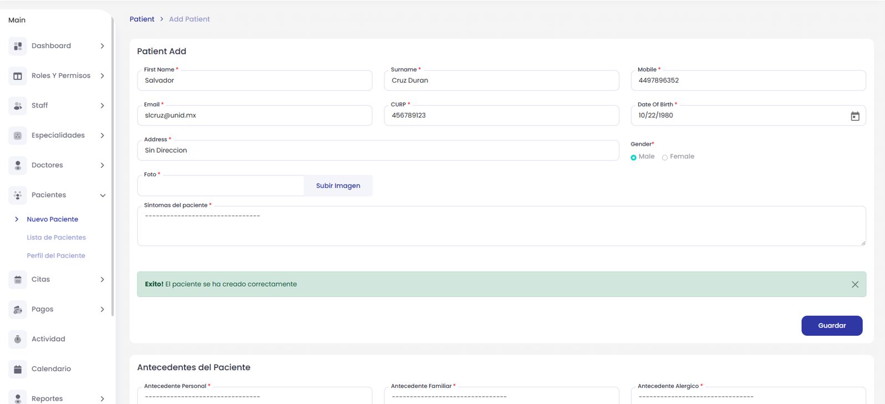Screen dimensions: 885x404
Task: Expand the Reportes menu arrow
Action: (x=103, y=398)
